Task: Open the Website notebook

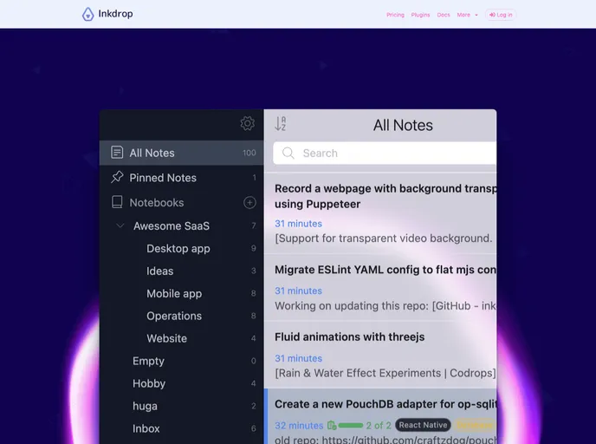Action: 181,338
